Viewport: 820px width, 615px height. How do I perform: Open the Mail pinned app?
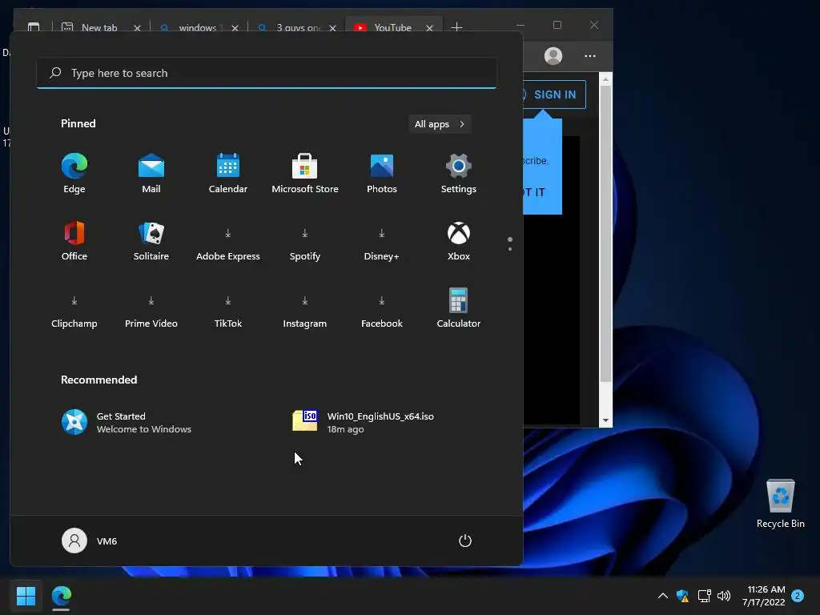point(151,174)
